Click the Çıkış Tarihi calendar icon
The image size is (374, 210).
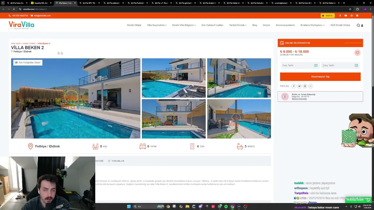(x=356, y=65)
